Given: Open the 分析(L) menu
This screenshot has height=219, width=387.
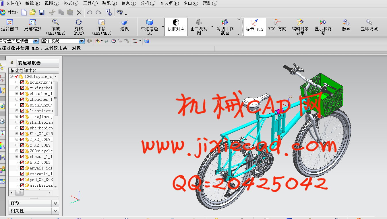Looking at the screenshot, I should [148, 3].
